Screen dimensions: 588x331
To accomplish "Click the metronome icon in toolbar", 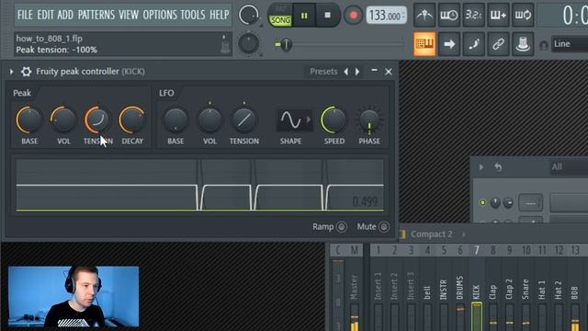I will pos(424,16).
